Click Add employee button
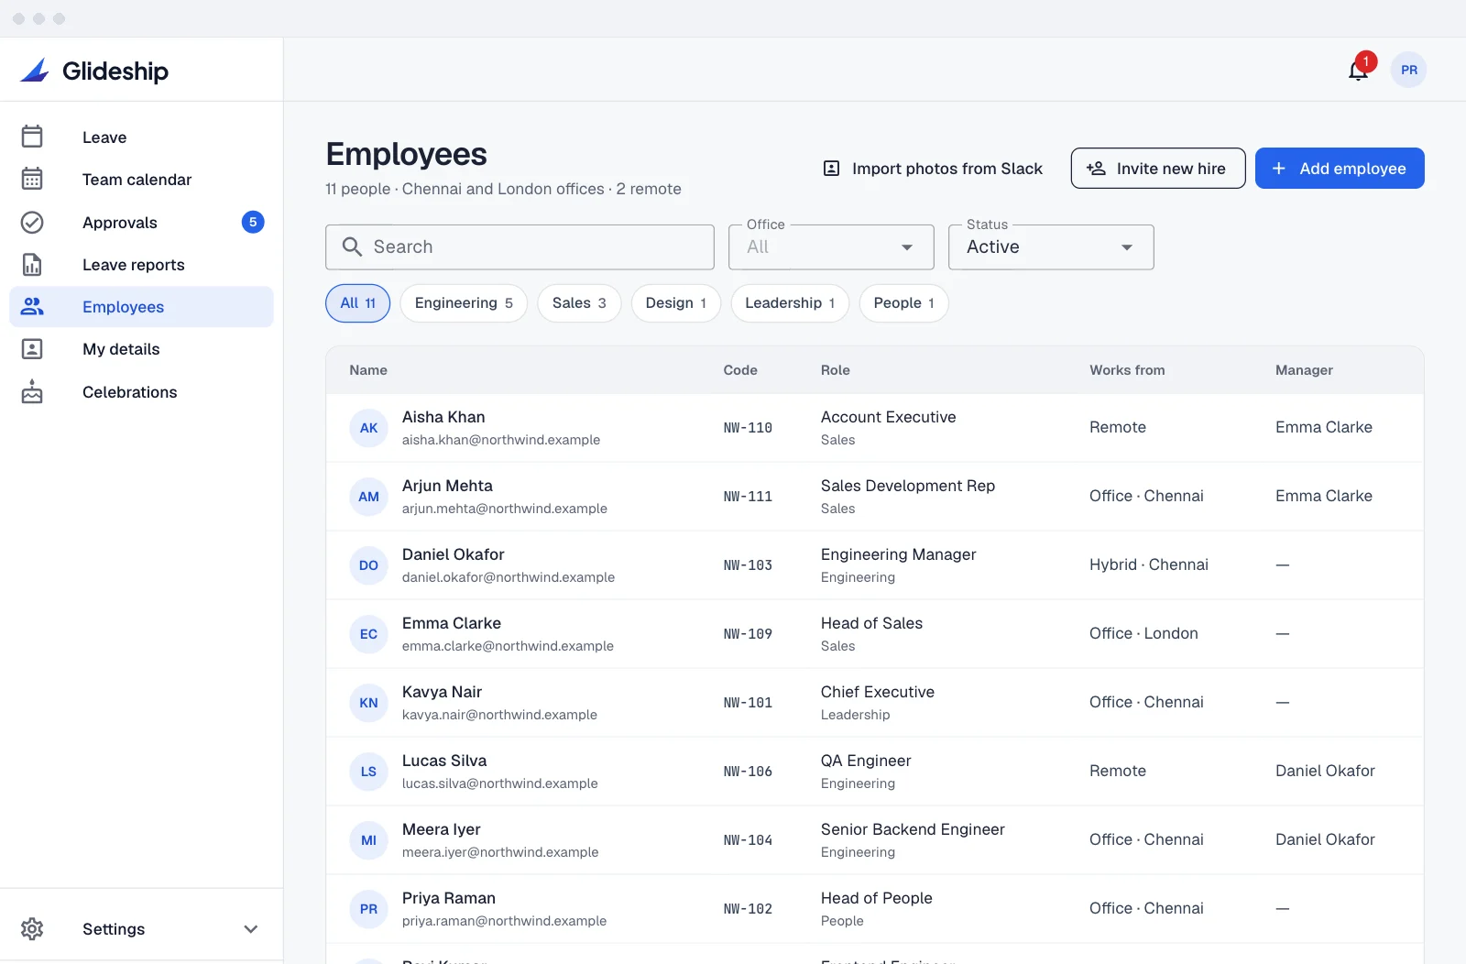This screenshot has height=964, width=1466. (1340, 169)
